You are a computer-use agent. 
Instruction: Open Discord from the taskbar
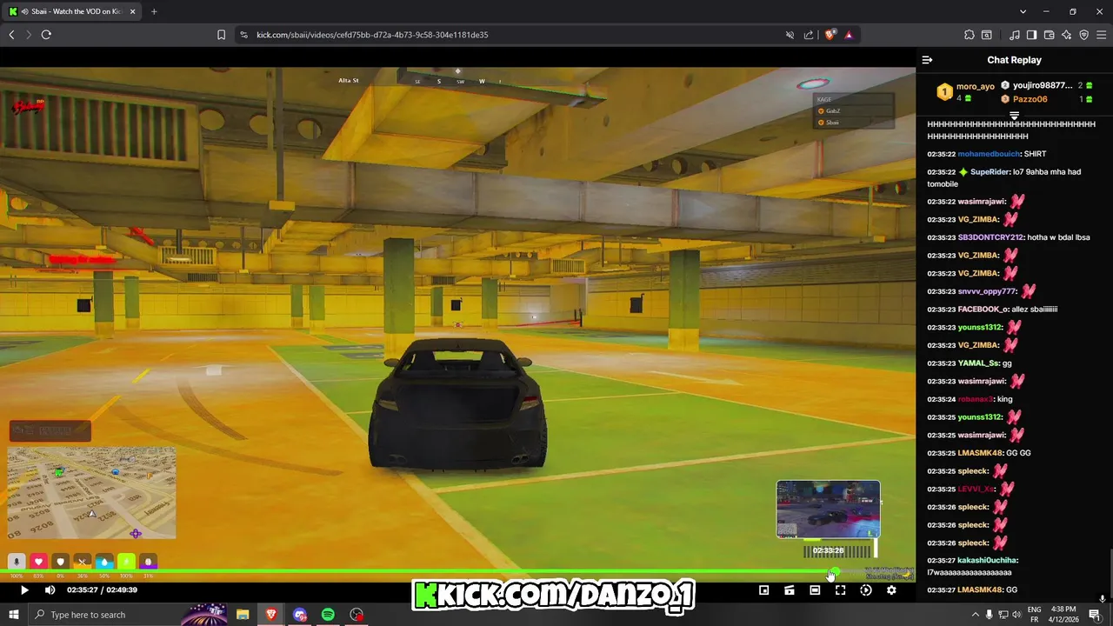point(300,615)
